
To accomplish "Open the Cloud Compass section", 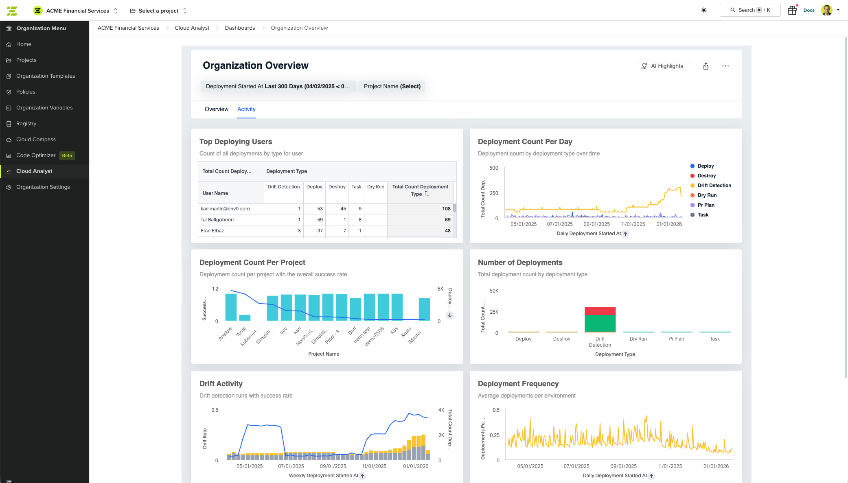I will (35, 139).
